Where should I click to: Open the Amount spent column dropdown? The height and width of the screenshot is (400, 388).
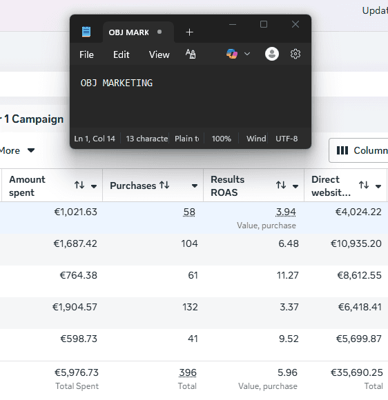pyautogui.click(x=94, y=186)
